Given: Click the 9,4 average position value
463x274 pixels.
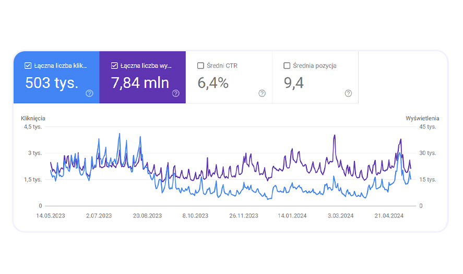Looking at the screenshot, I should tap(293, 83).
